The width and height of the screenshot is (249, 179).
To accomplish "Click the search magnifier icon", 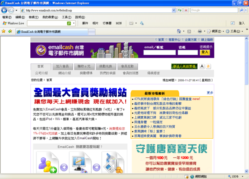I will 242,10.
